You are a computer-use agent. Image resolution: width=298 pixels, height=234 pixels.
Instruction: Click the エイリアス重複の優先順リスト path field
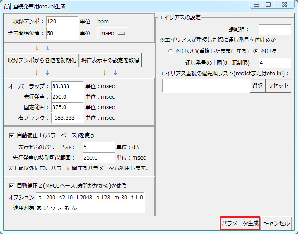point(206,86)
